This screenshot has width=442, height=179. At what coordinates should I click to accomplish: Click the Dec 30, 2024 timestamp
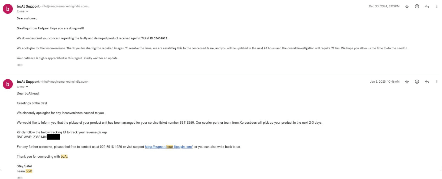pos(384,6)
